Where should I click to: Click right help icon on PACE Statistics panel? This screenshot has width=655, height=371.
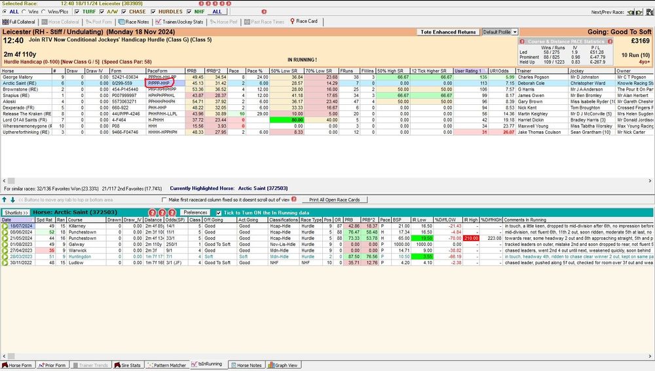pyautogui.click(x=610, y=42)
